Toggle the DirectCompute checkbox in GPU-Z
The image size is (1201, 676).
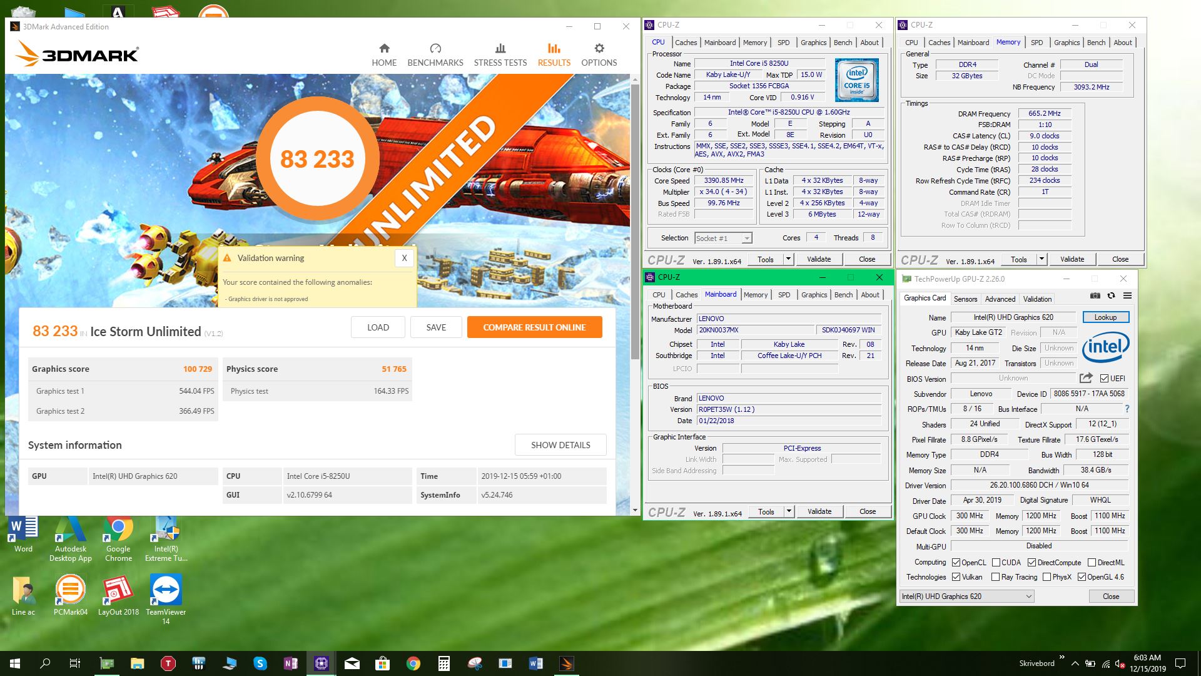[x=1031, y=562]
